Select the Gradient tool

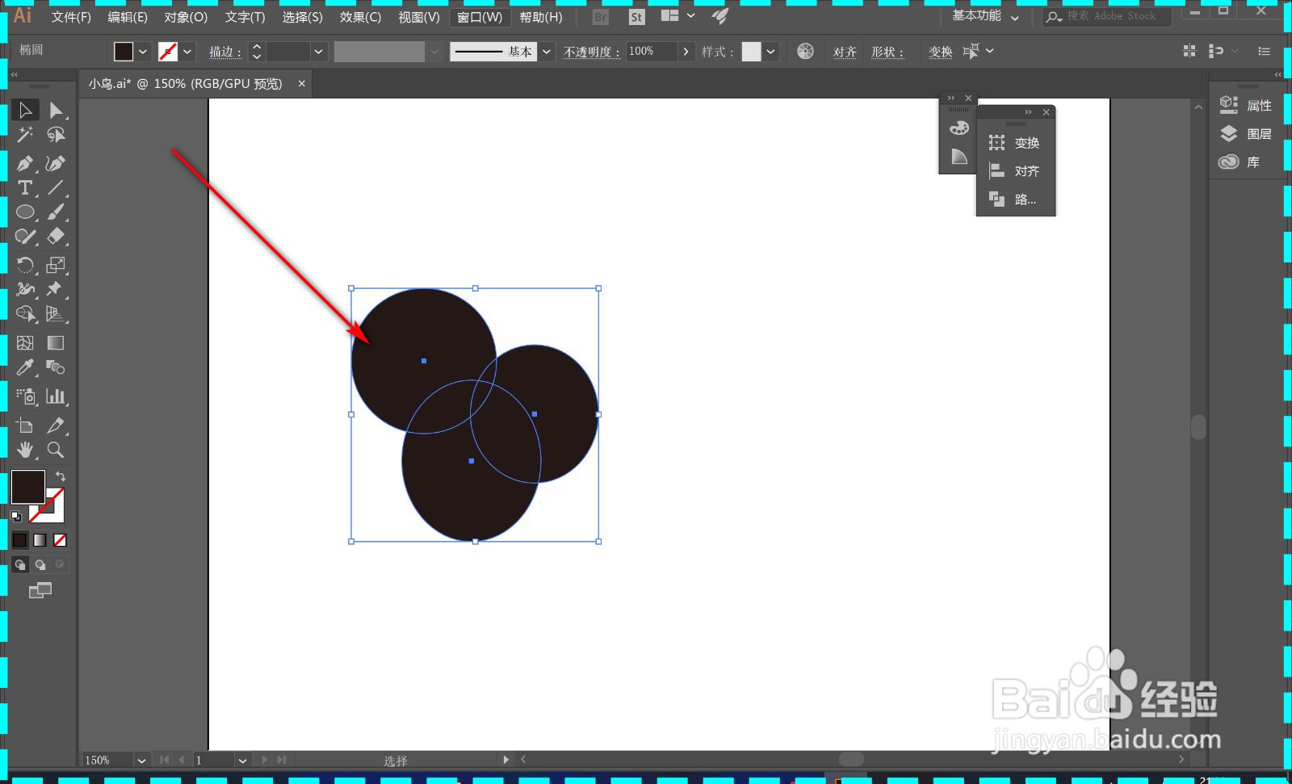pos(56,343)
